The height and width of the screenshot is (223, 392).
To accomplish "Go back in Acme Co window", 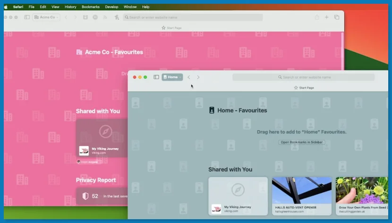I will click(66, 17).
